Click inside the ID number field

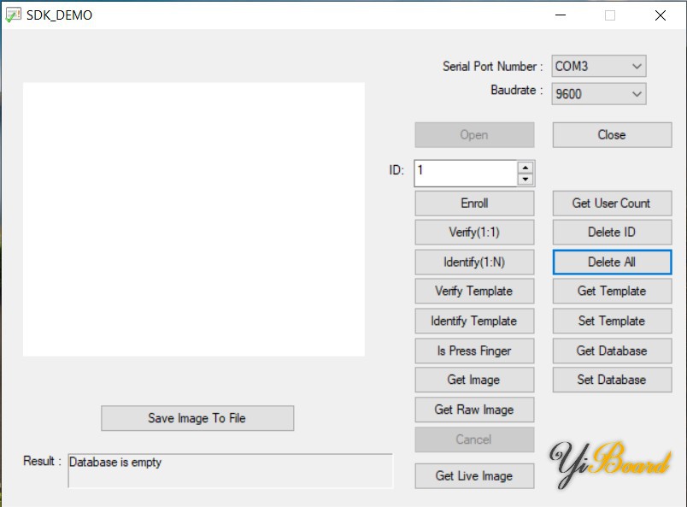pos(466,172)
